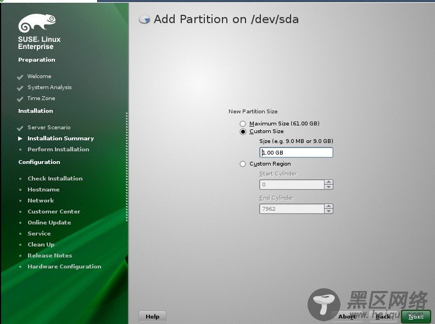Viewport: 435px width, 324px height.
Task: Click the Perform Installation step label
Action: coord(58,149)
